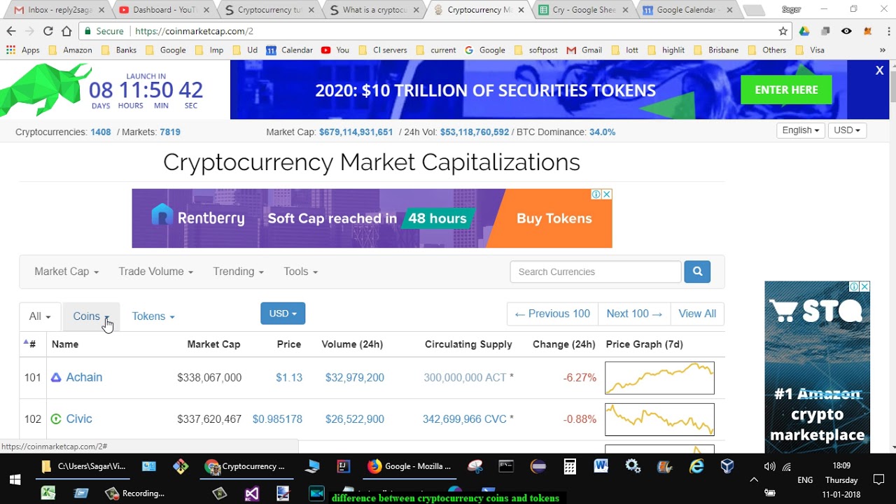Viewport: 896px width, 504px height.
Task: Switch to the Dashboard YouTube tab
Action: pos(162,10)
